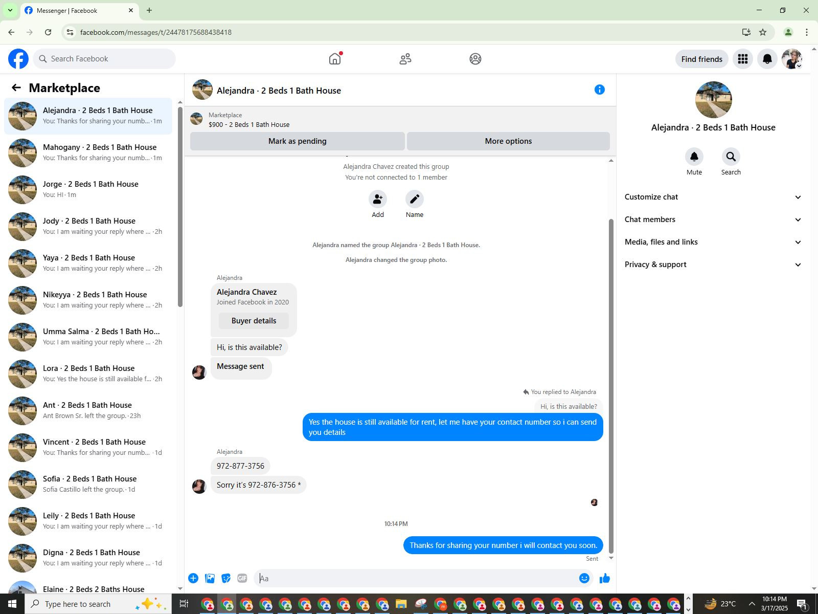818x614 pixels.
Task: Open Jody · 2 Beds 1 Bath House chat
Action: (x=88, y=227)
